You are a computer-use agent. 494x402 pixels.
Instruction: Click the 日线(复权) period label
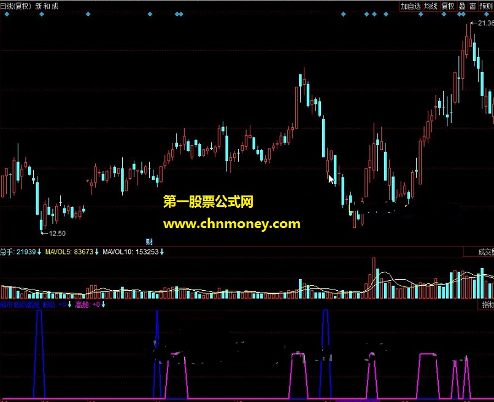(x=16, y=6)
